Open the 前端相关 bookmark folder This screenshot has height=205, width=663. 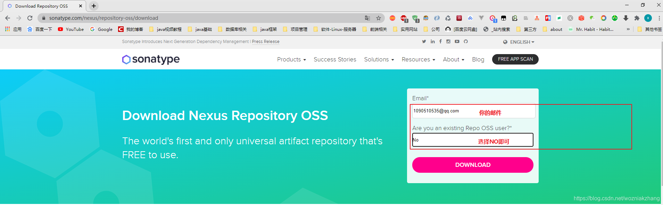pos(375,29)
